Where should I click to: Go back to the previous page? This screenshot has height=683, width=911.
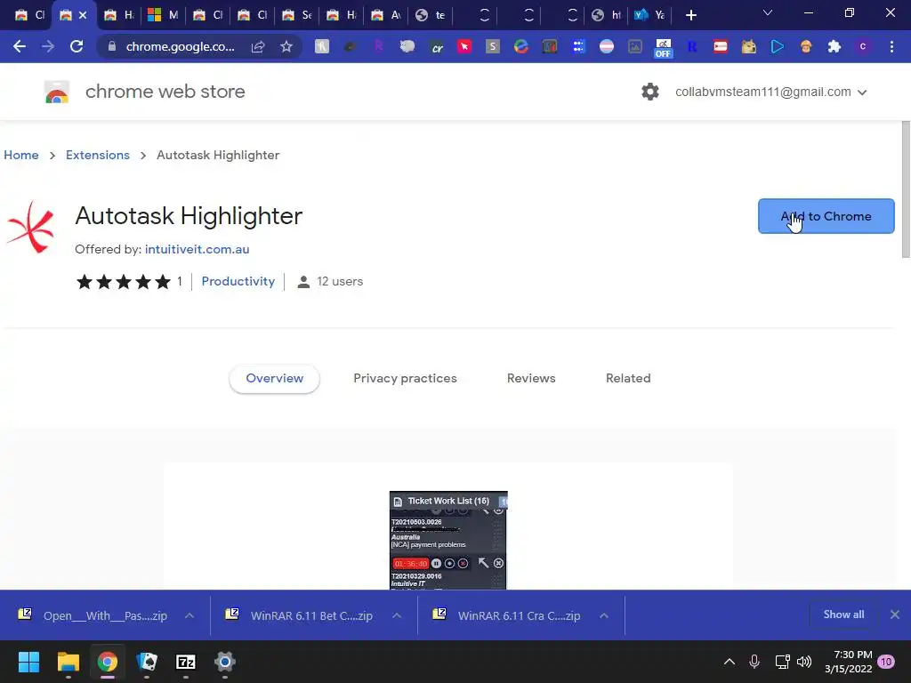click(20, 46)
